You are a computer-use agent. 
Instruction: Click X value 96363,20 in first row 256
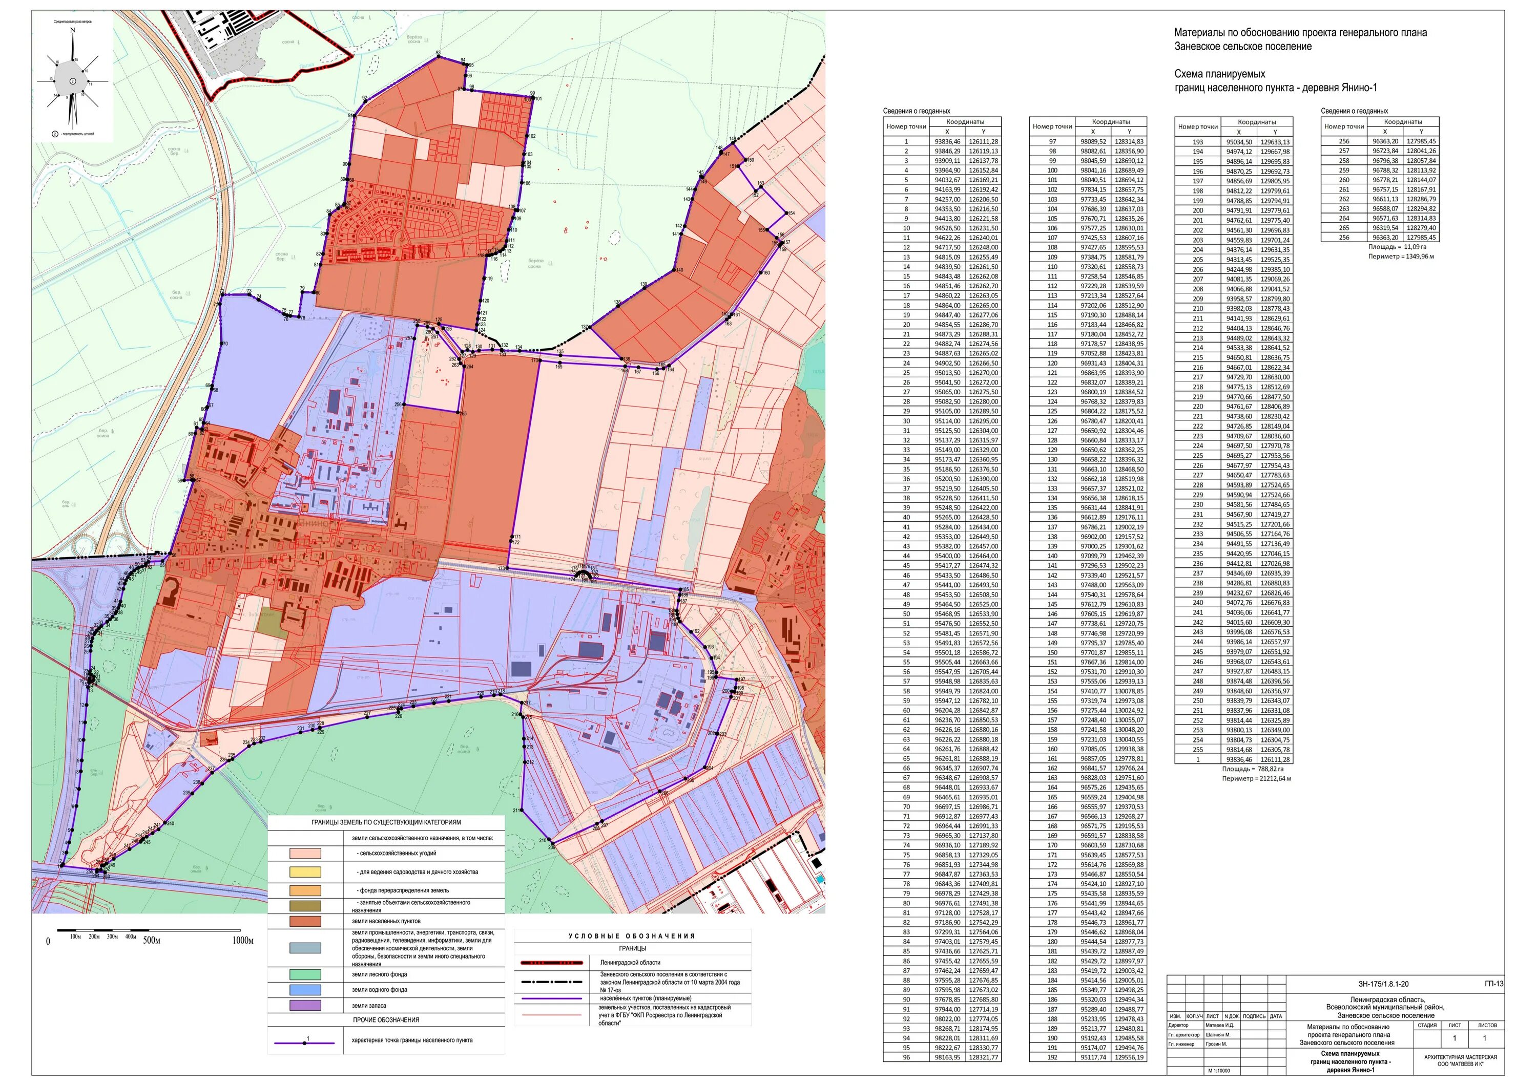(x=1385, y=141)
